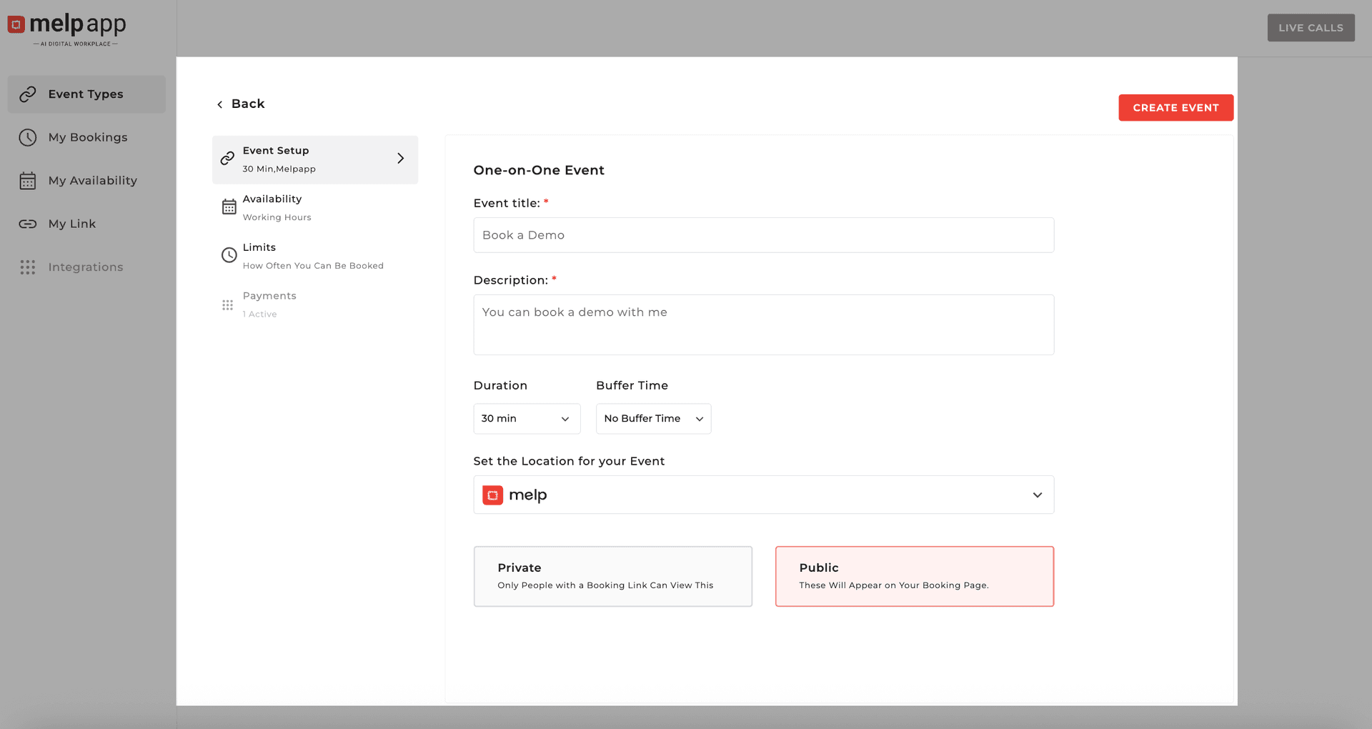The width and height of the screenshot is (1372, 729).
Task: Go to My Bookings in the sidebar
Action: click(x=88, y=137)
